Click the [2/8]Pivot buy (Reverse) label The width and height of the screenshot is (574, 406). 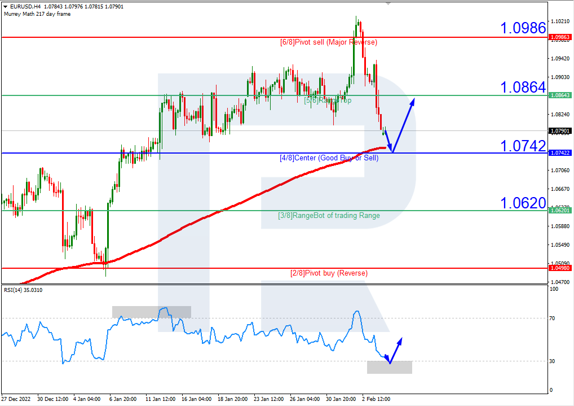[329, 273]
